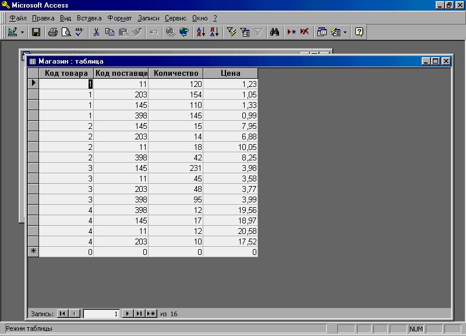Screen dimensions: 466x336
Task: Go to first record navigation button
Action: (62, 313)
